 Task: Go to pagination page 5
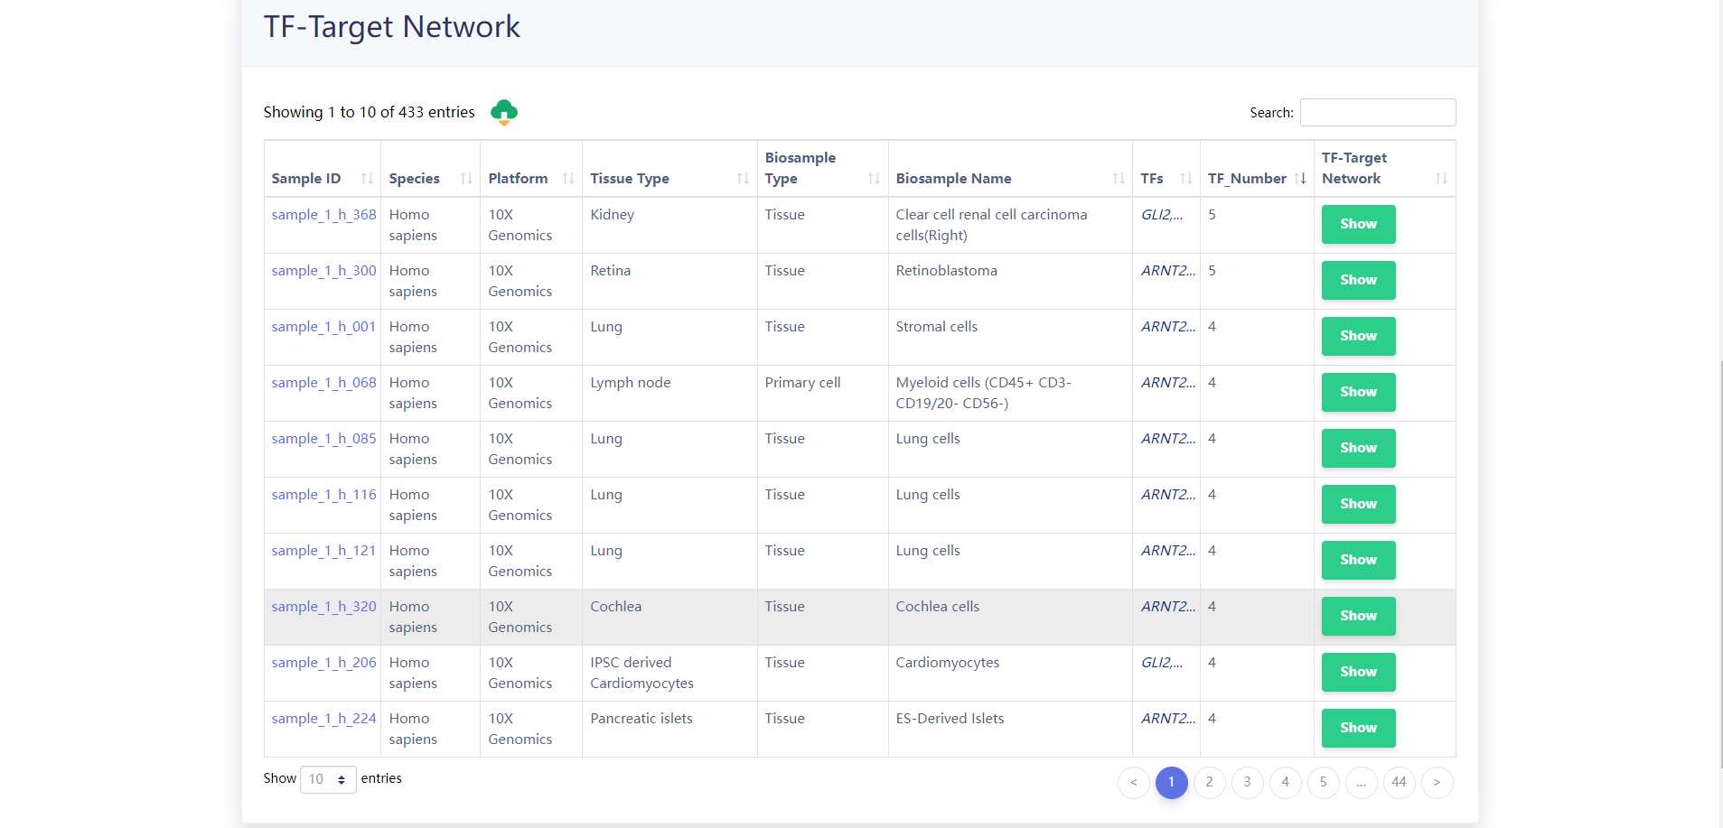pos(1323,782)
